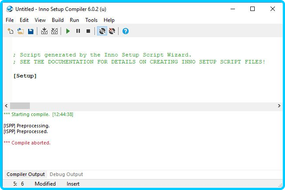Image resolution: width=285 pixels, height=190 pixels.
Task: Open the View menu
Action: coord(40,20)
